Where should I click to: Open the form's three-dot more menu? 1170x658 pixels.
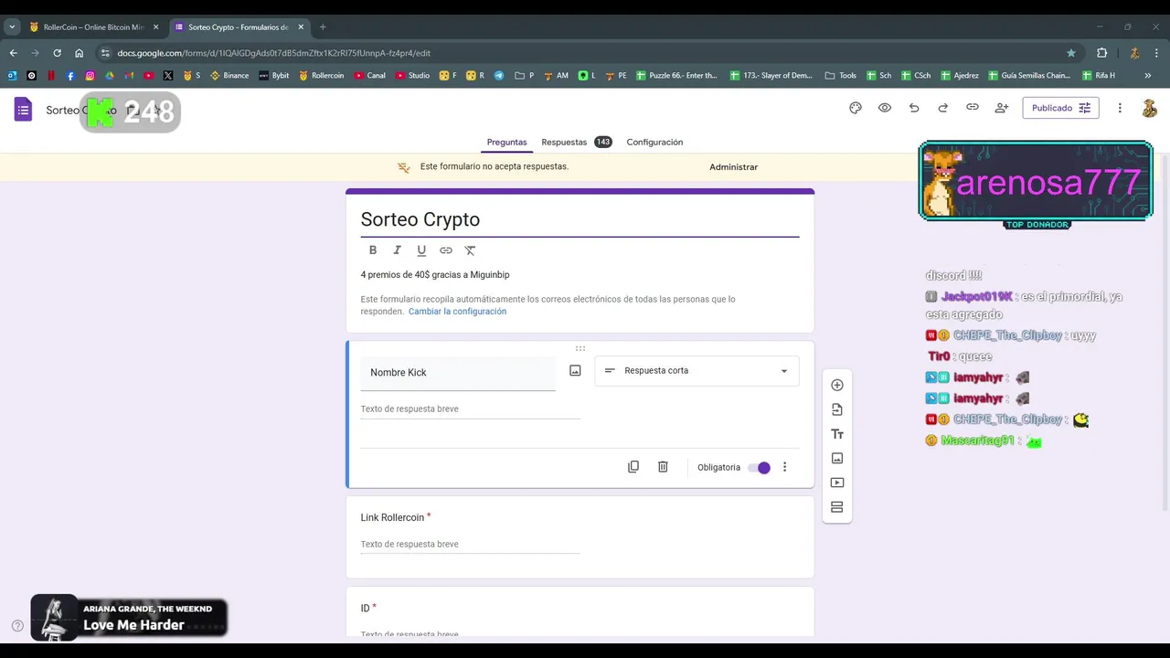[x=1120, y=108]
